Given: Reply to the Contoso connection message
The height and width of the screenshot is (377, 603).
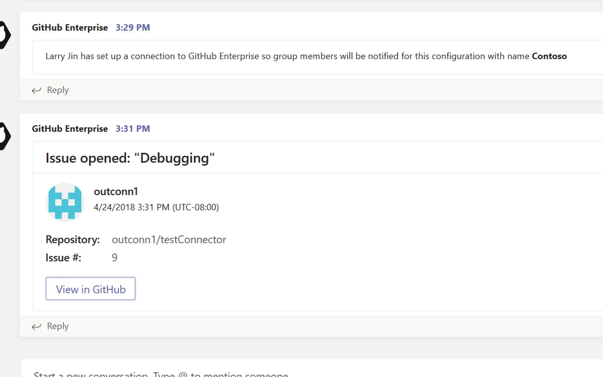Looking at the screenshot, I should [x=58, y=90].
